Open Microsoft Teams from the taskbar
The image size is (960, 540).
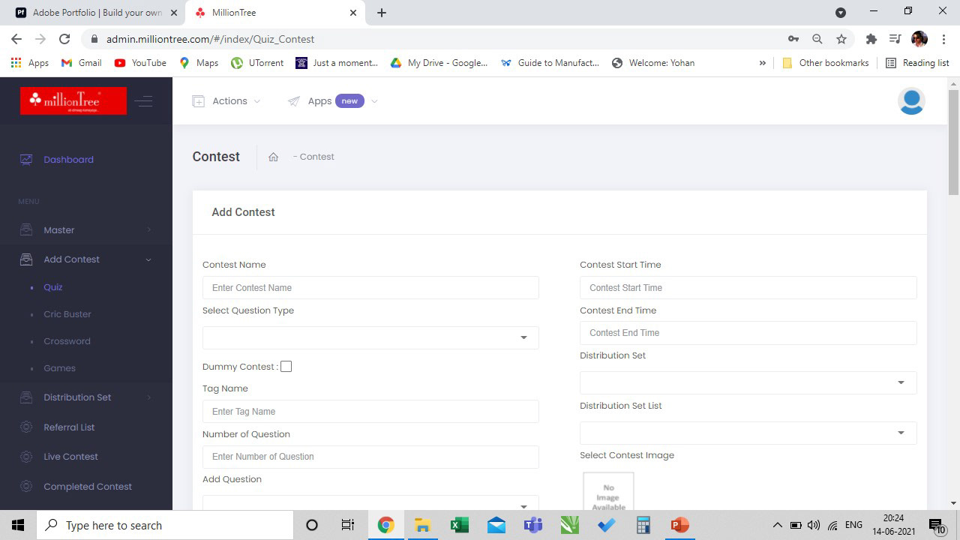tap(533, 525)
